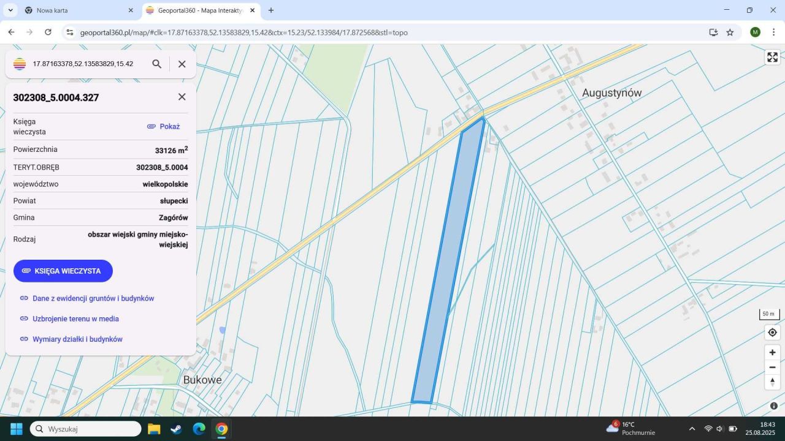
Task: Select the TERYT.OBRĘB value 302308_5.0004
Action: [x=162, y=167]
